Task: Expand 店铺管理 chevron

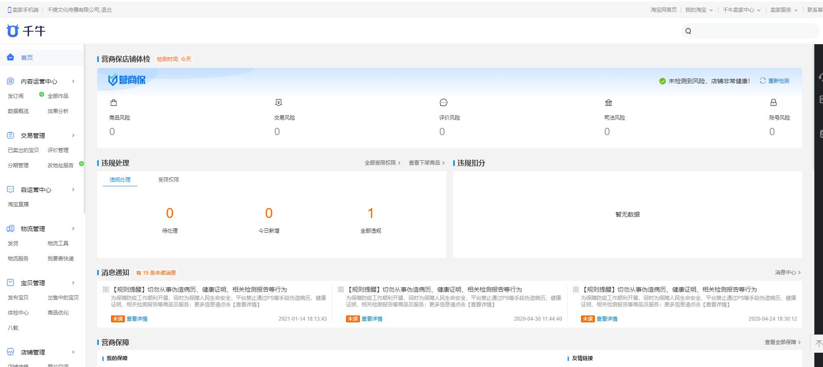Action: [x=73, y=352]
